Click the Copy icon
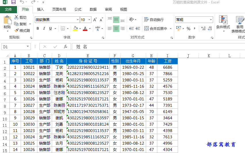This screenshot has width=245, height=153. tap(16, 24)
